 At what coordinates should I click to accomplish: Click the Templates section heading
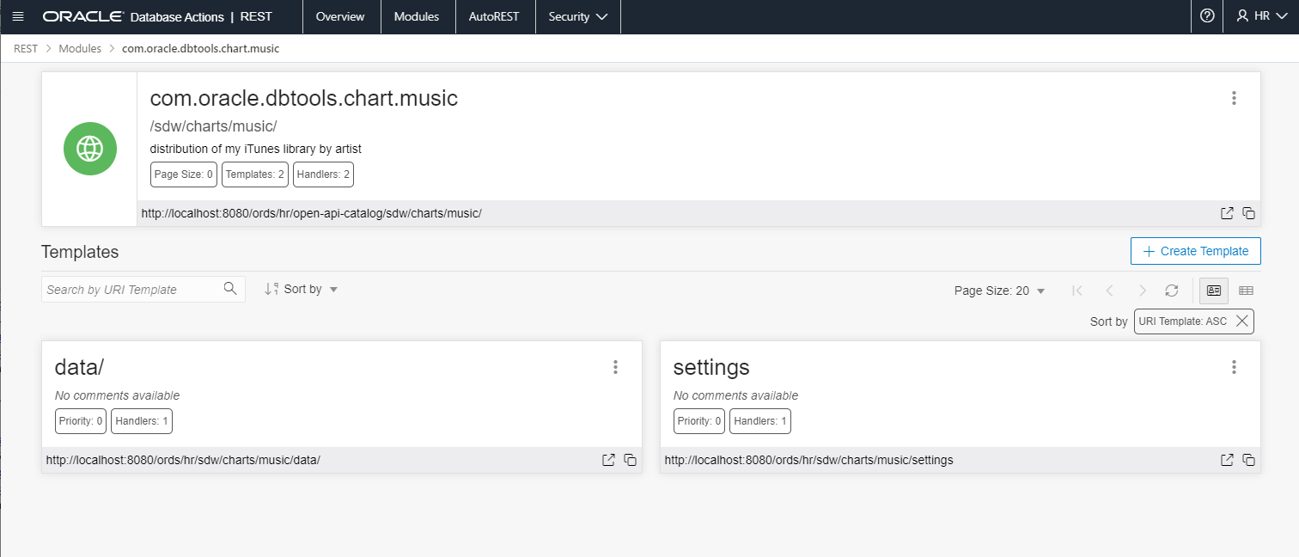[x=80, y=252]
